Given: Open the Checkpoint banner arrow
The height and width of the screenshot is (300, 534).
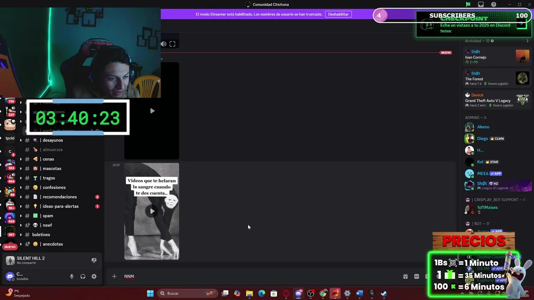Looking at the screenshot, I should pos(521,24).
